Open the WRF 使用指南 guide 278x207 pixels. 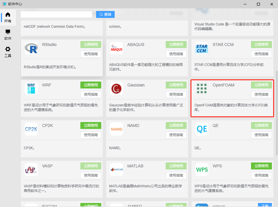(x=91, y=95)
